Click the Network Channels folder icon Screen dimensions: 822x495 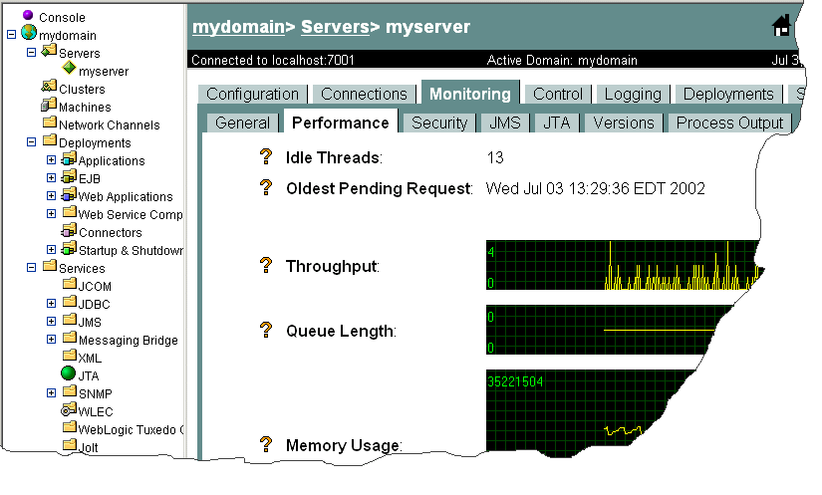[x=49, y=123]
